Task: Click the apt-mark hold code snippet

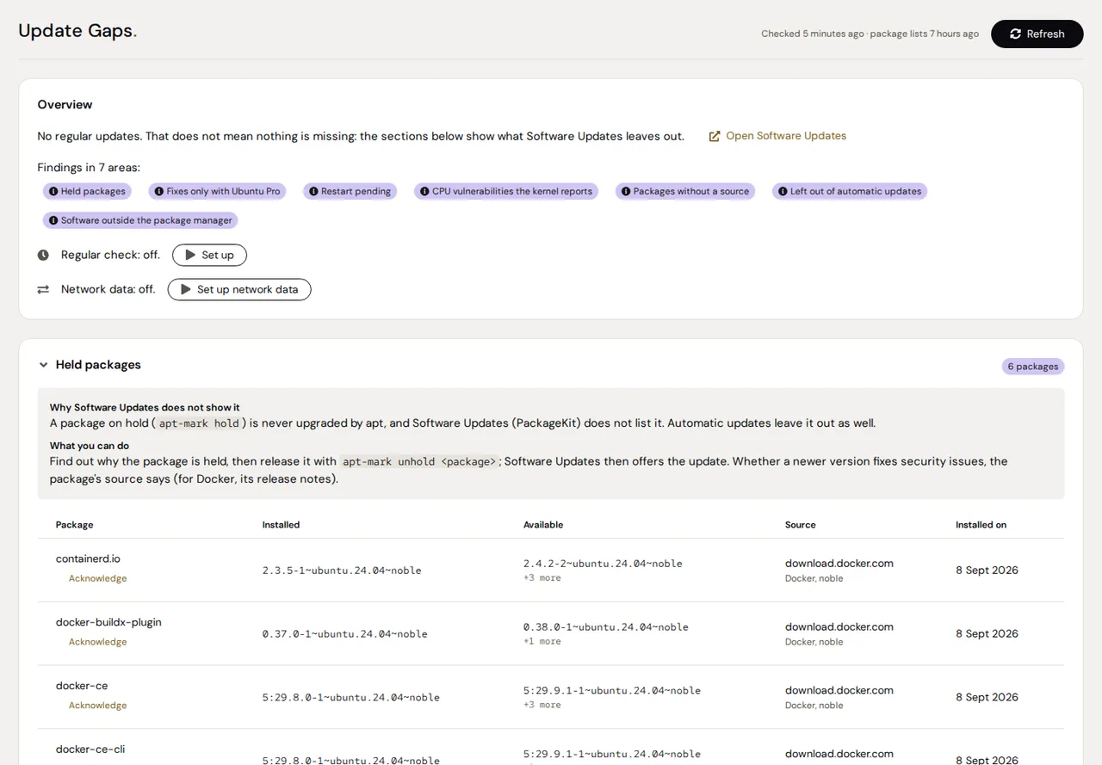Action: tap(199, 424)
